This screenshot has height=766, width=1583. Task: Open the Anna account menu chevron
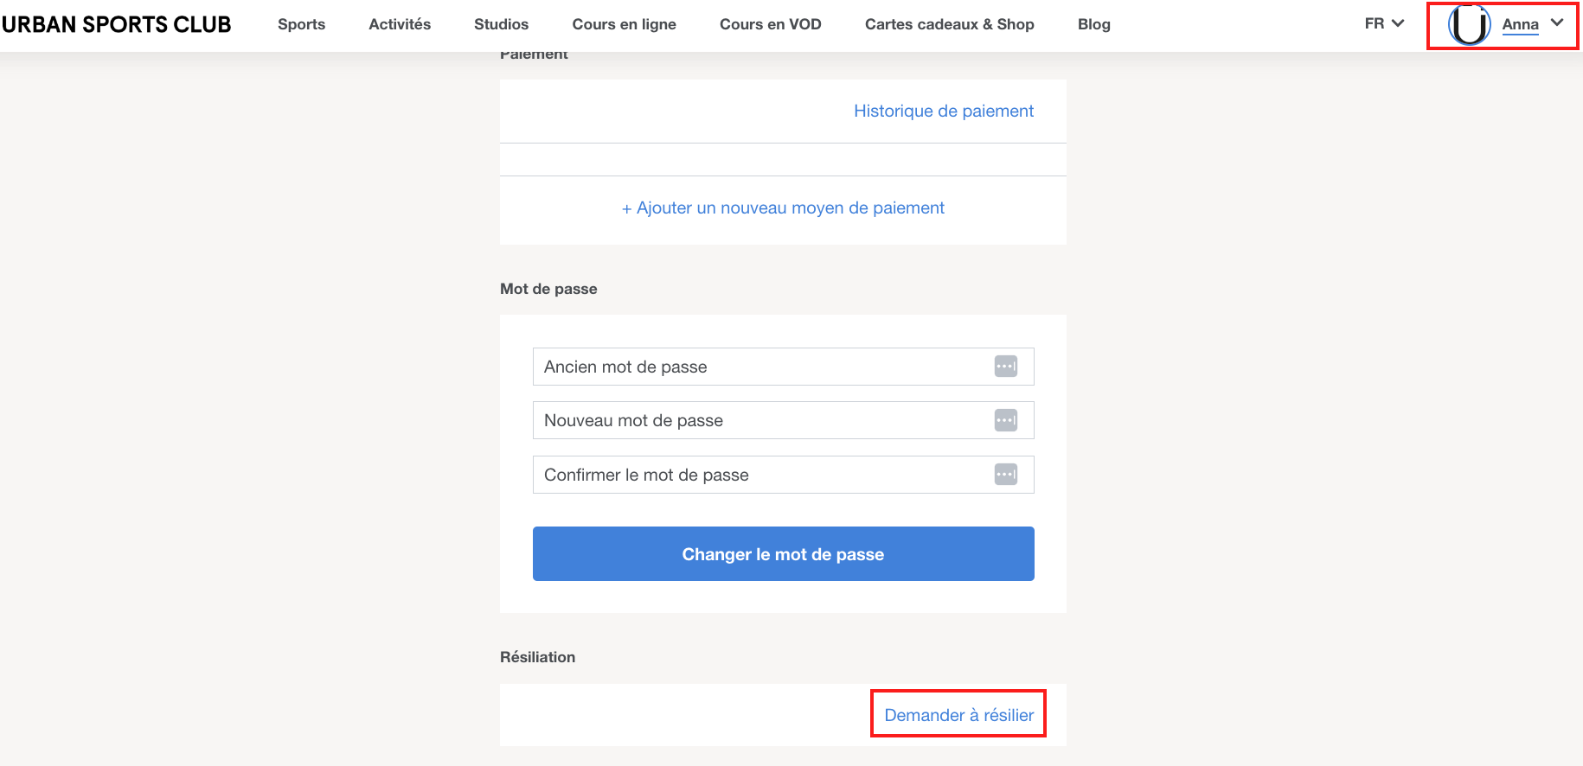point(1557,22)
